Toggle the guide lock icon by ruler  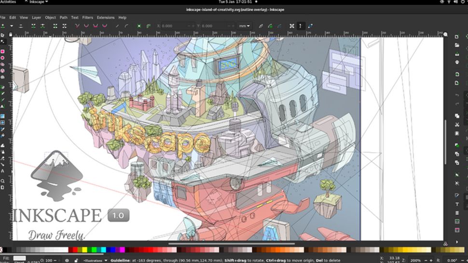[11, 35]
